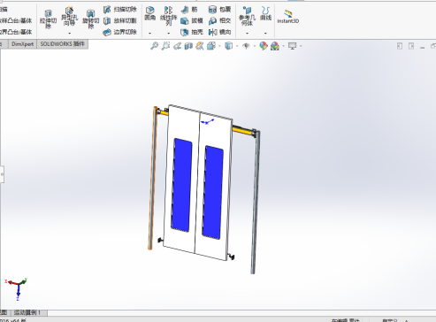Switch to the SOLIDWORKS 插件 tab

62,44
